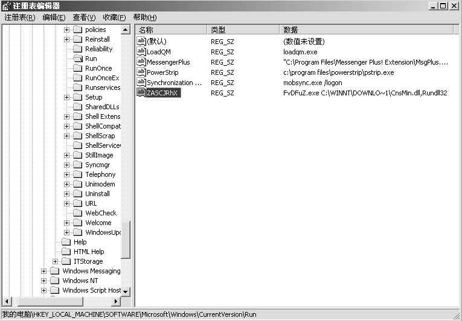Expand the Shell Extensions key
The width and height of the screenshot is (462, 321).
(x=66, y=117)
